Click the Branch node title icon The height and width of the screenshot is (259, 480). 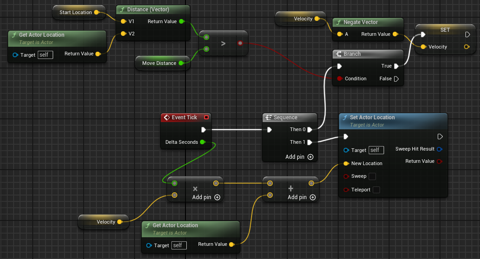coord(339,54)
